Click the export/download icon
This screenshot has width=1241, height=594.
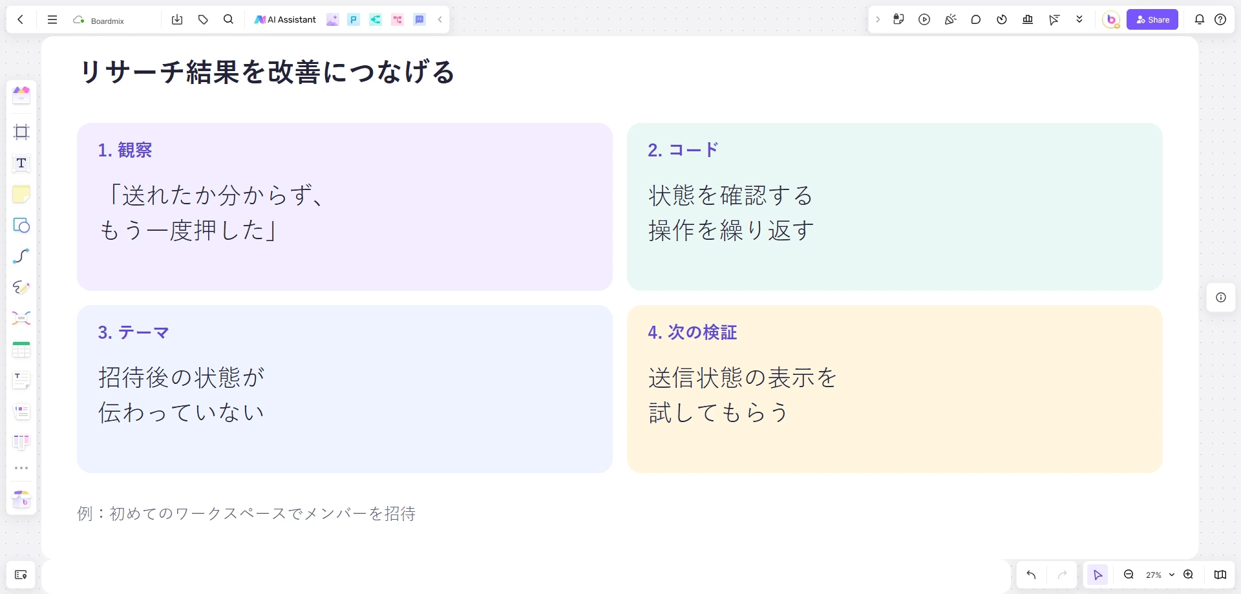click(177, 19)
